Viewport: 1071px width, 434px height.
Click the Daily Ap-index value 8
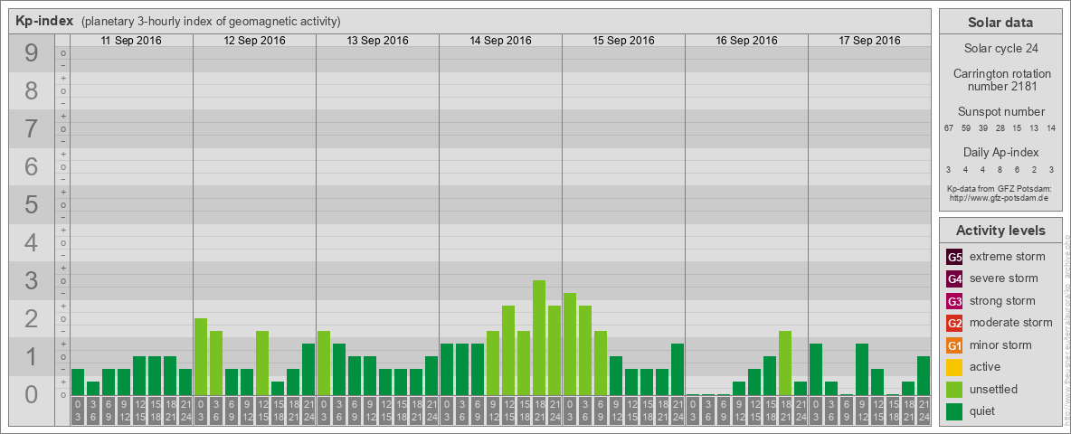tap(1000, 169)
